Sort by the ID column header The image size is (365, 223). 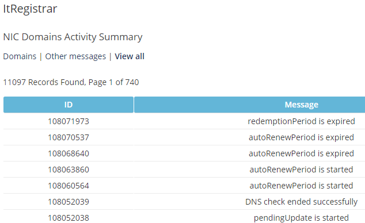click(69, 105)
